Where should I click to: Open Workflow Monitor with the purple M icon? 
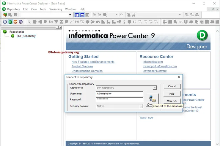point(21,22)
